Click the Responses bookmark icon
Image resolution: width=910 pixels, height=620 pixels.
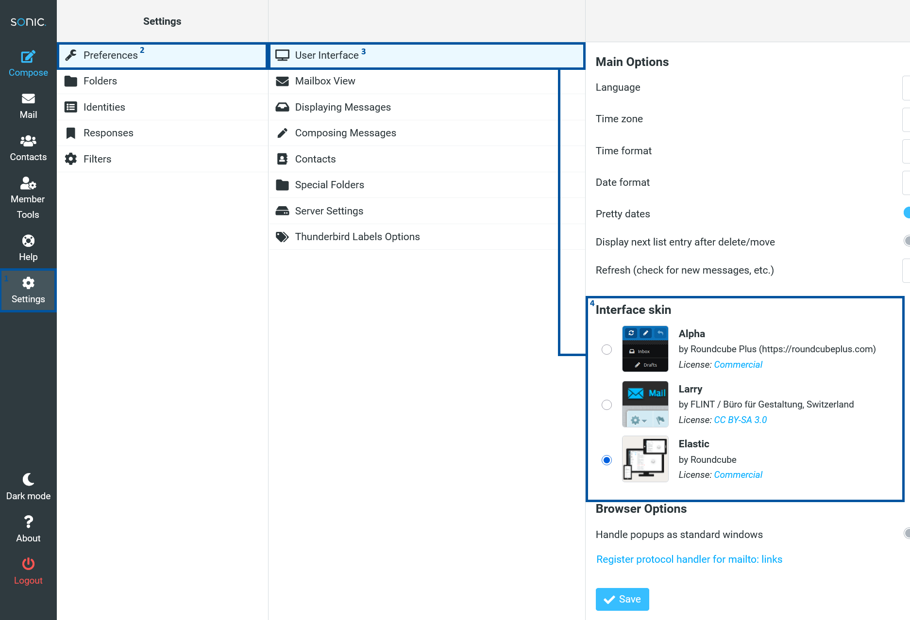[x=71, y=133]
